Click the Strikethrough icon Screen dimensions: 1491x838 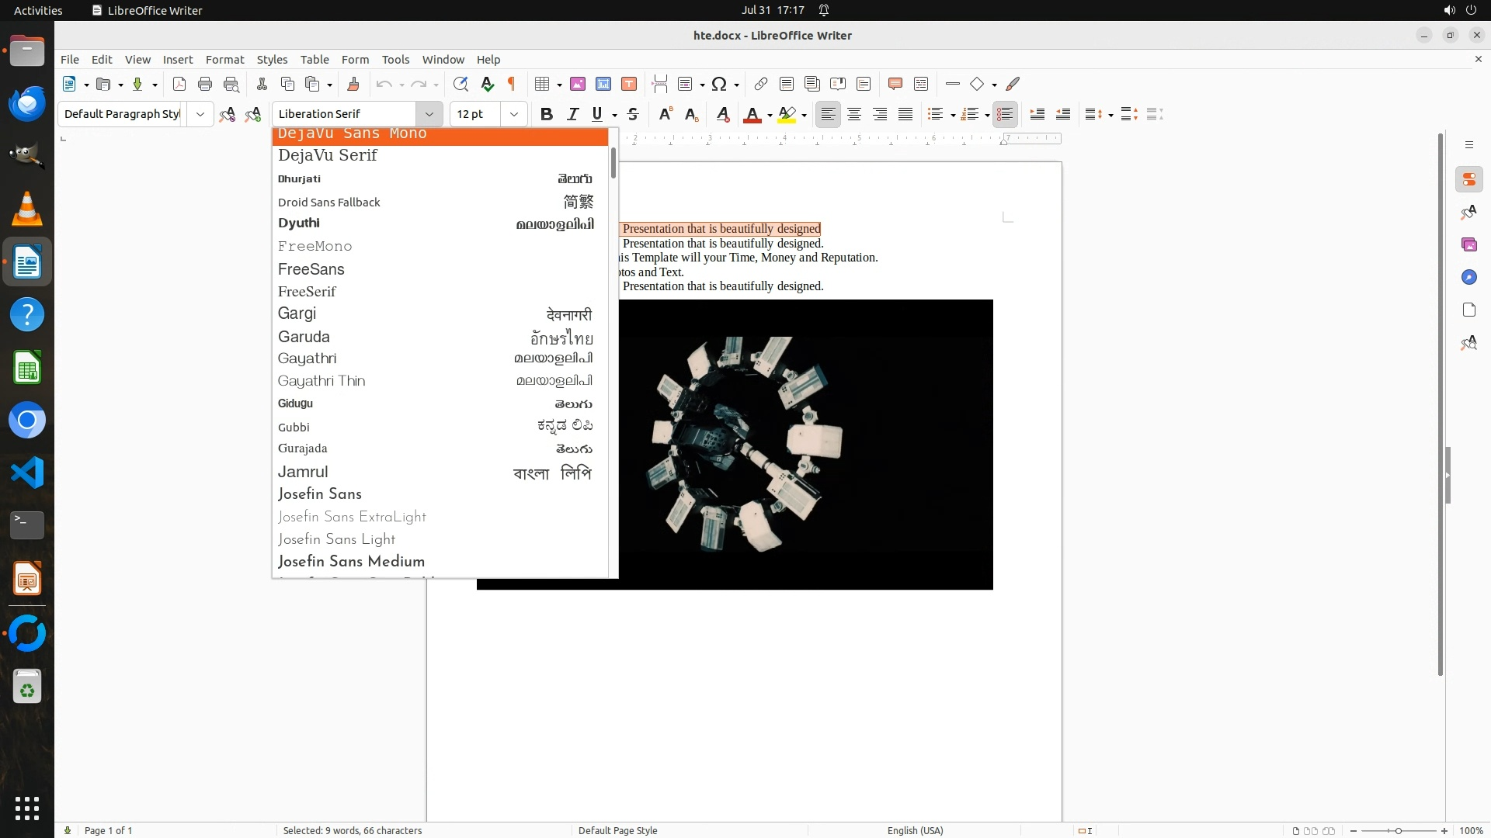point(633,114)
